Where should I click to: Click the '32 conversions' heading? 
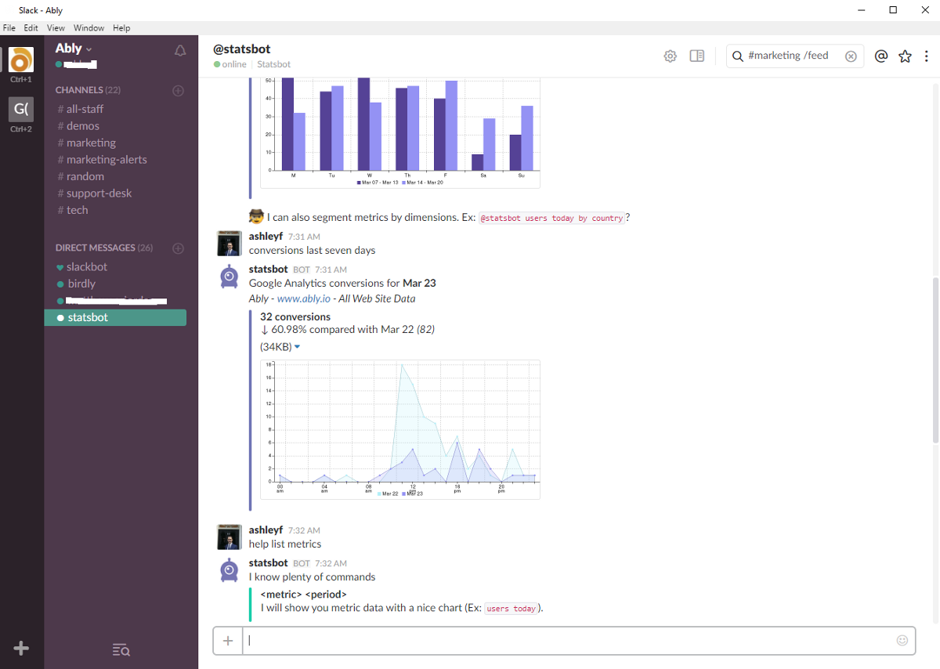[x=295, y=317]
